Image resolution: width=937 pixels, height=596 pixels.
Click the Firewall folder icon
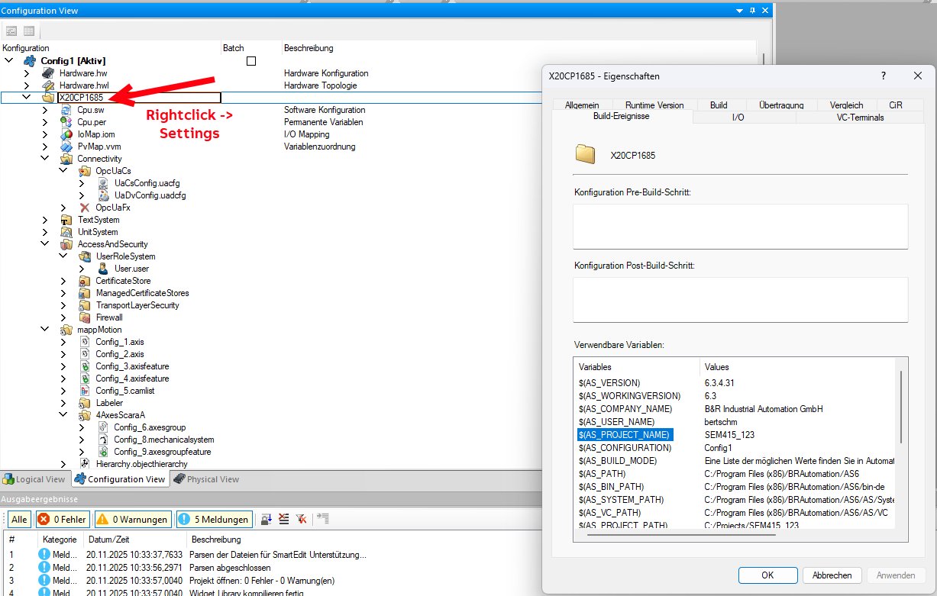point(85,317)
